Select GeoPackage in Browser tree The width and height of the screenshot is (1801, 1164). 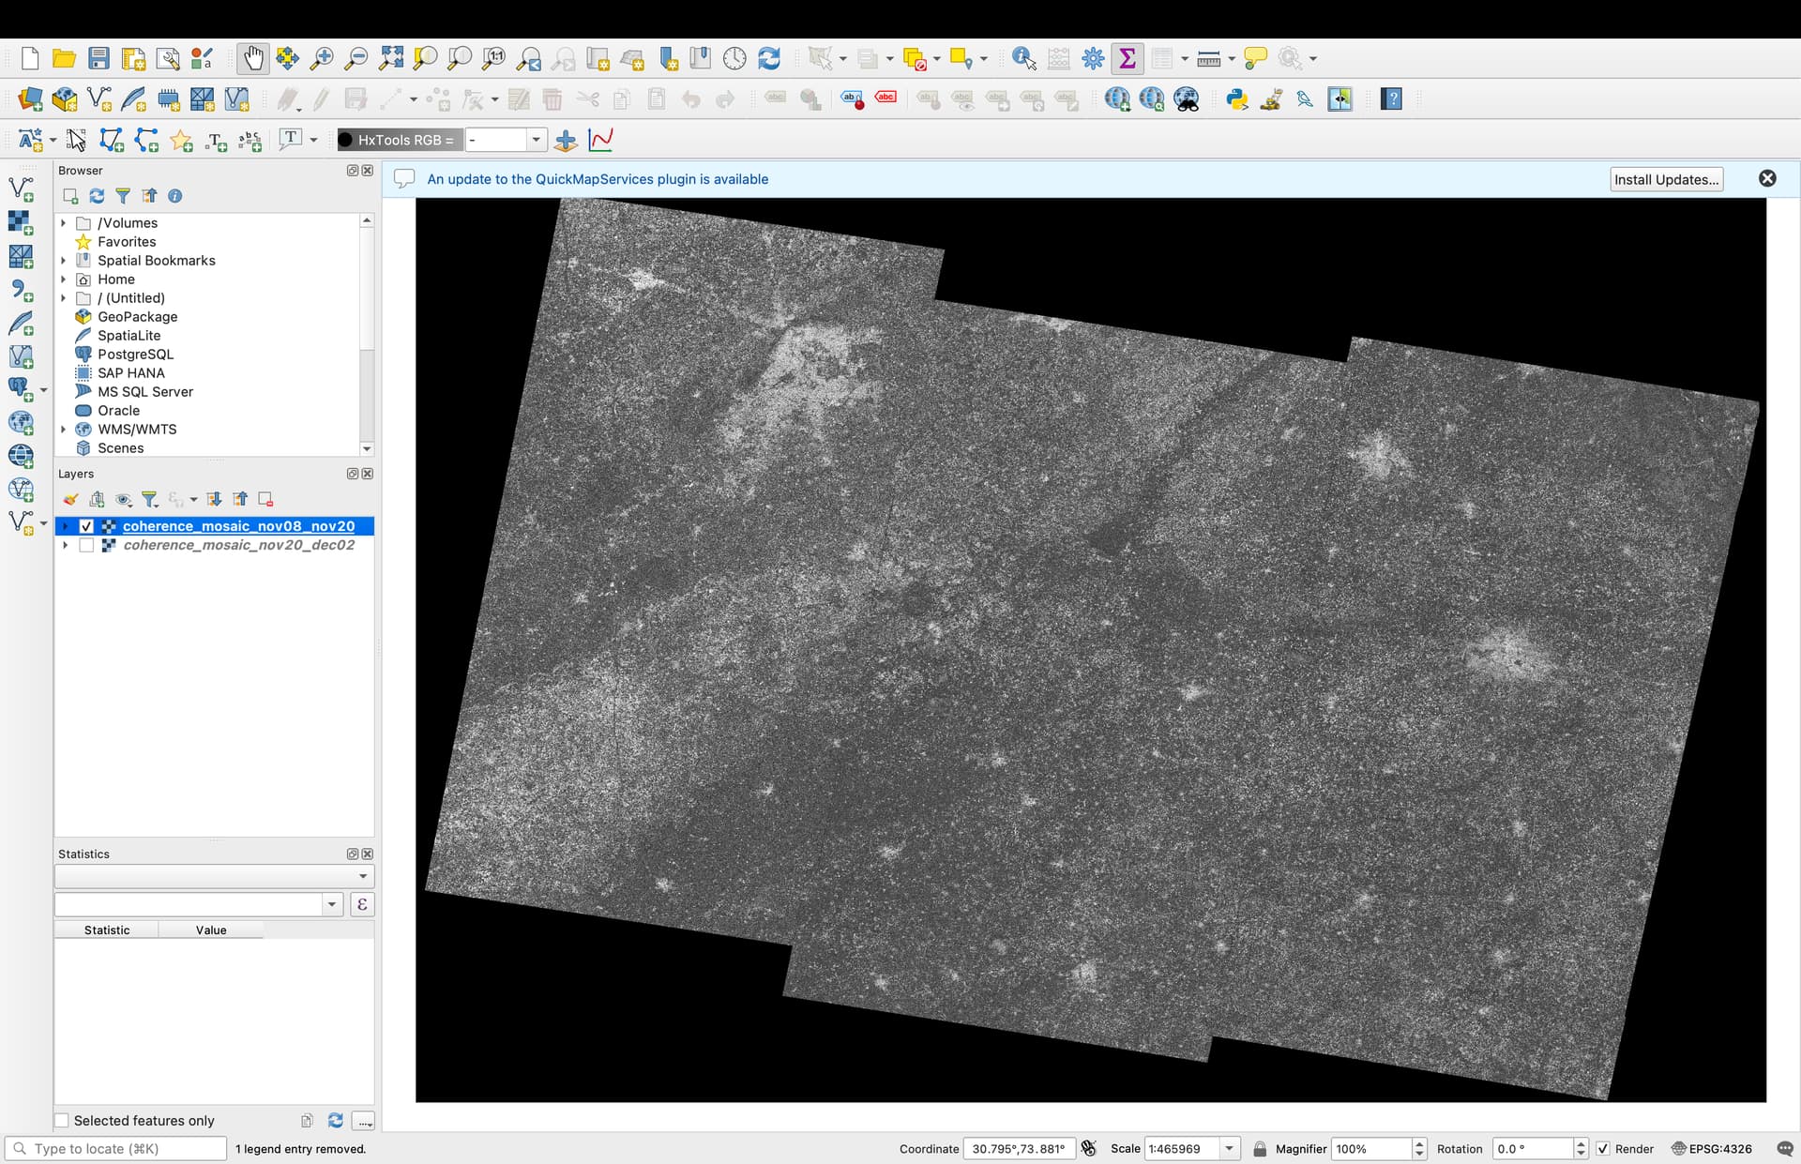click(x=137, y=317)
